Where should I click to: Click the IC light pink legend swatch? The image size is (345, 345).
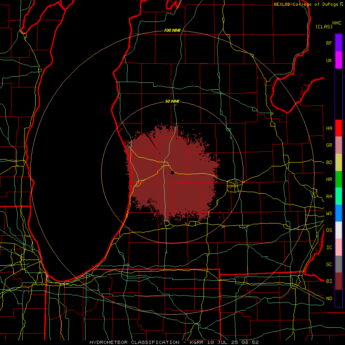pos(338,247)
